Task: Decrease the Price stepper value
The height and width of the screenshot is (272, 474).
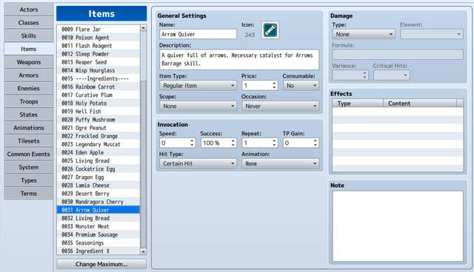Action: [274, 88]
